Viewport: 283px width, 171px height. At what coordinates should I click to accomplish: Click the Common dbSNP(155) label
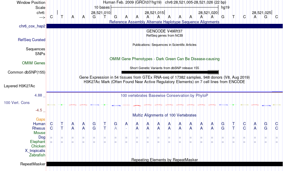27,72
